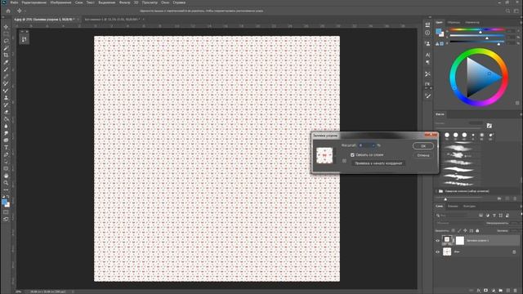Select the Blur drop tool

6,126
